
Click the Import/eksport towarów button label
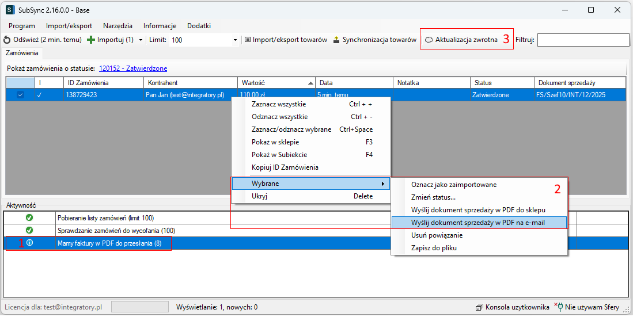pos(290,40)
